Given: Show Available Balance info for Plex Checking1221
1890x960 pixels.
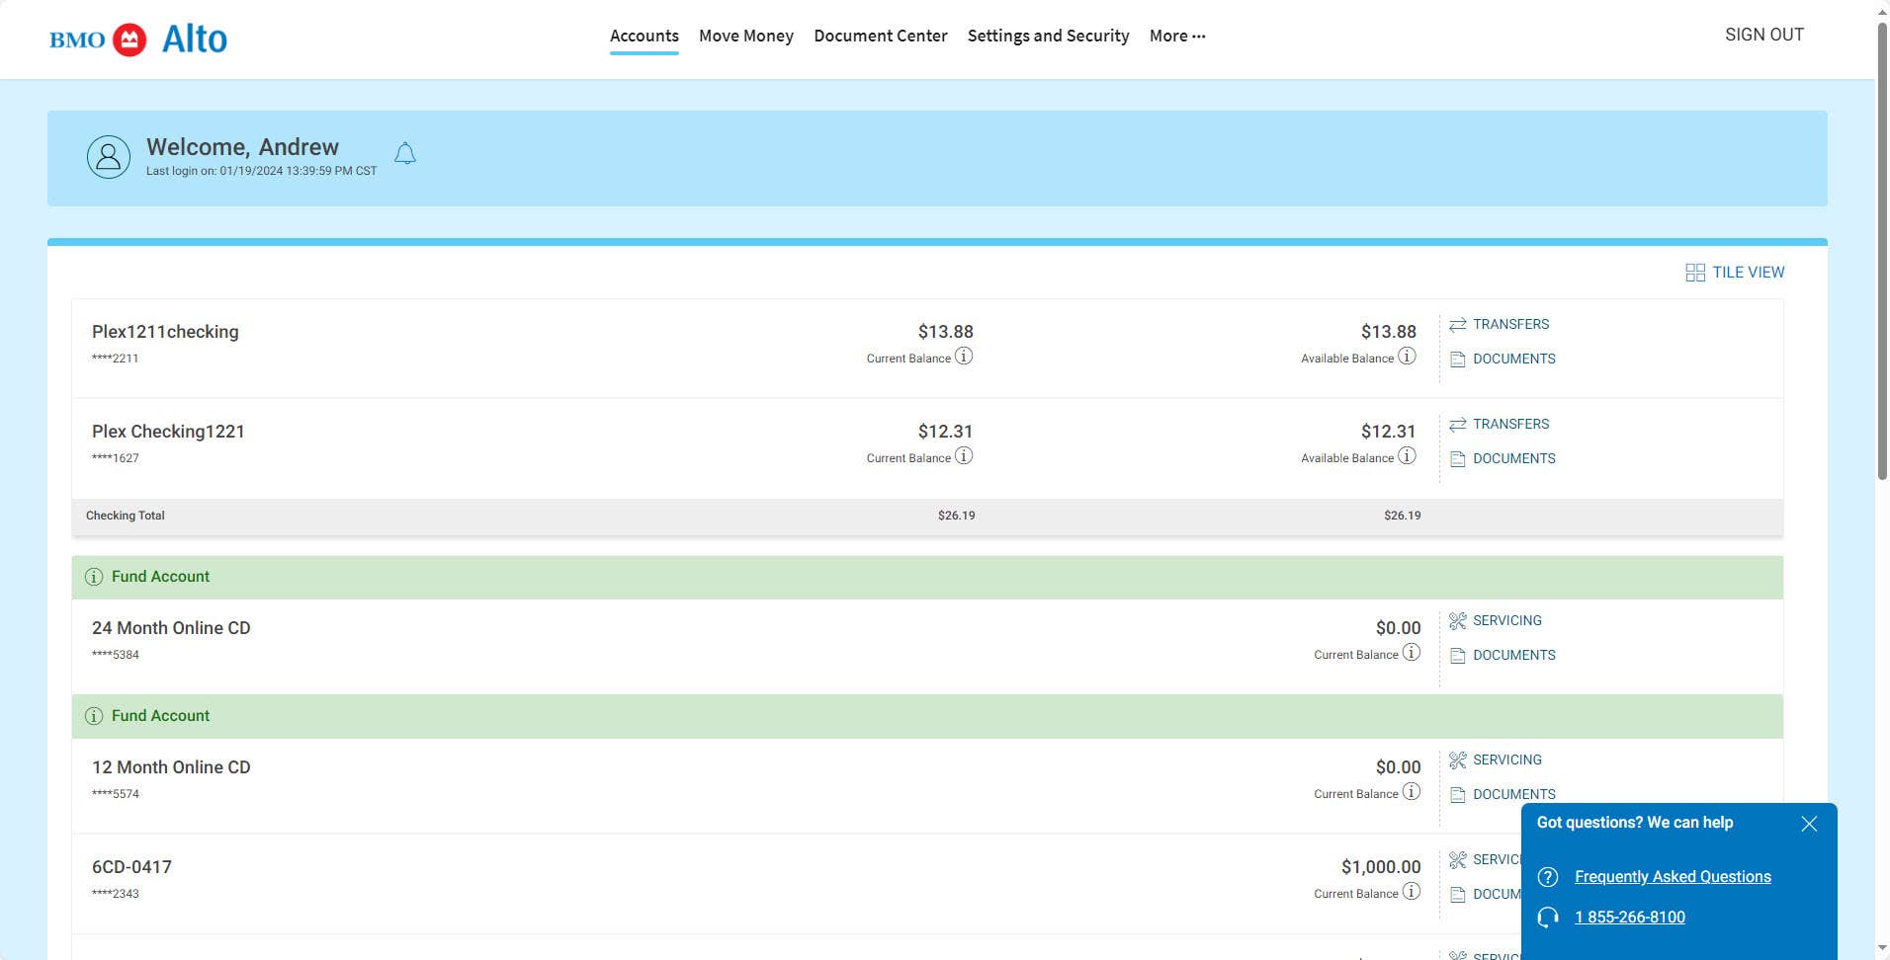Looking at the screenshot, I should [1407, 457].
